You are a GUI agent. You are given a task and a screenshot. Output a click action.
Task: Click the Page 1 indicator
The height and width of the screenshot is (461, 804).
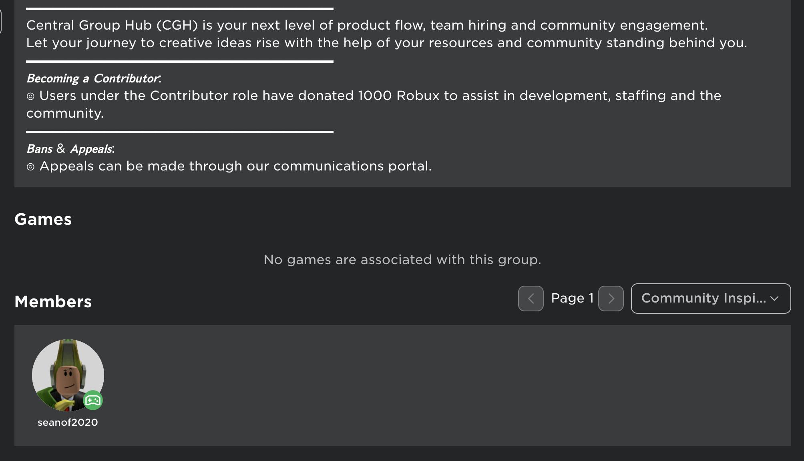click(x=572, y=298)
